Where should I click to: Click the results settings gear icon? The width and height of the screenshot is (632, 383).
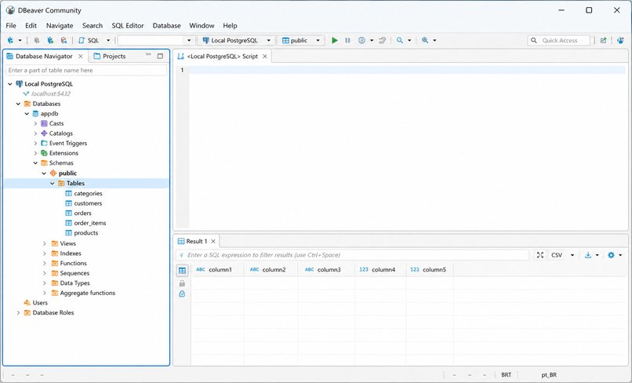pyautogui.click(x=611, y=255)
